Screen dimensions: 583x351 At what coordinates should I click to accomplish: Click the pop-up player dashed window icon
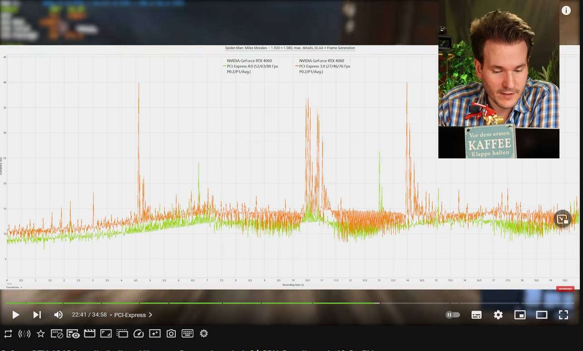(x=122, y=334)
